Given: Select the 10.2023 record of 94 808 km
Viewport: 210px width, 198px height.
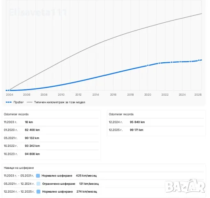Looking at the screenshot, I should [51, 154].
